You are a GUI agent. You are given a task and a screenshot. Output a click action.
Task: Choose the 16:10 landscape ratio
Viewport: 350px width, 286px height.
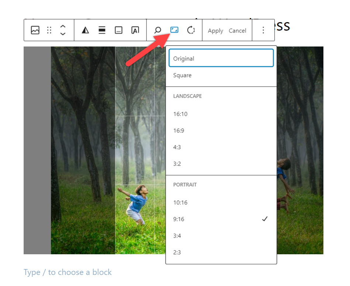pos(221,114)
